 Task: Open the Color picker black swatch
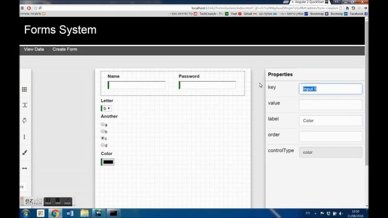tap(108, 162)
